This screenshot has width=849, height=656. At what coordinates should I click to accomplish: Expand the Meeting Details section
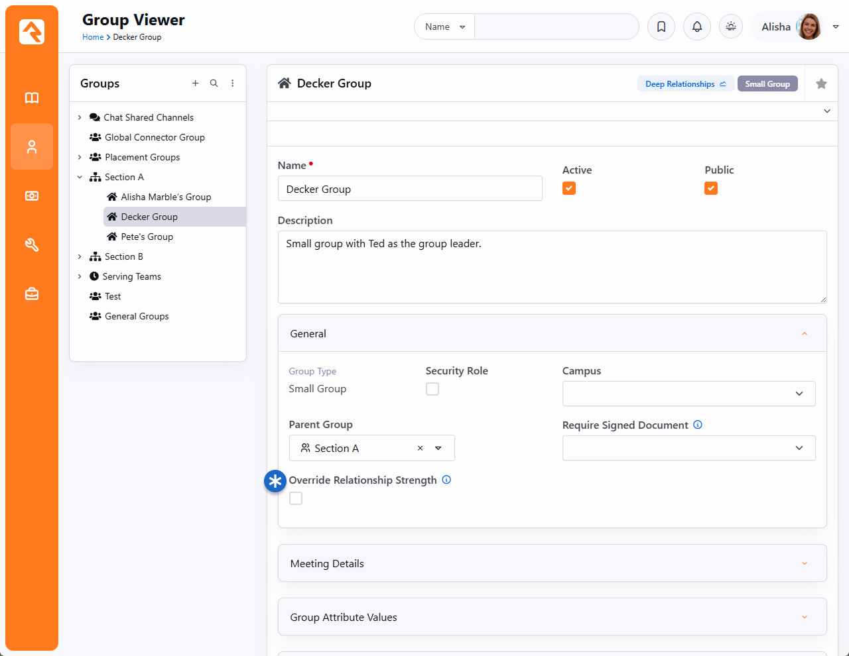pos(552,563)
